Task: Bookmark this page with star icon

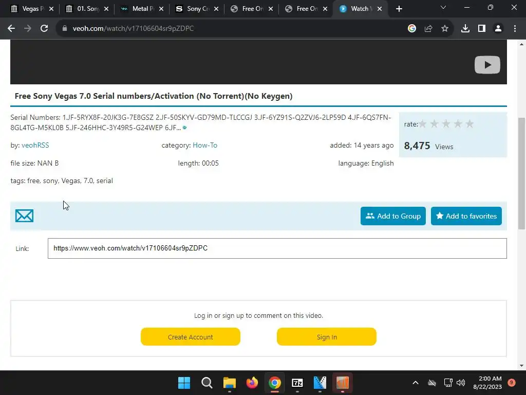Action: [444, 29]
